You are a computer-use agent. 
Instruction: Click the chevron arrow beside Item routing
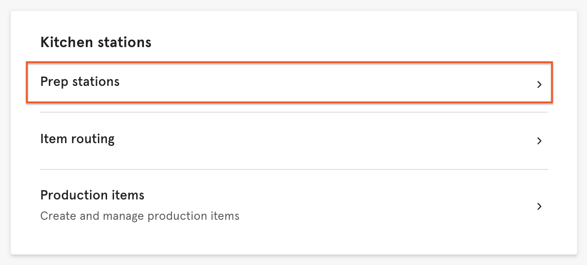tap(539, 141)
